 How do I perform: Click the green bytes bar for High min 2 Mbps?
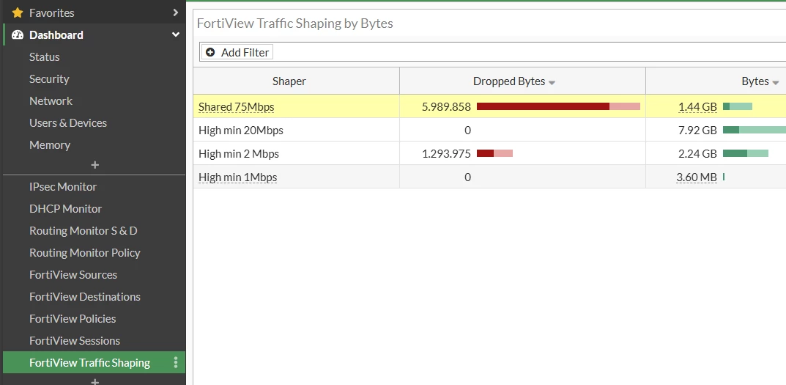746,153
